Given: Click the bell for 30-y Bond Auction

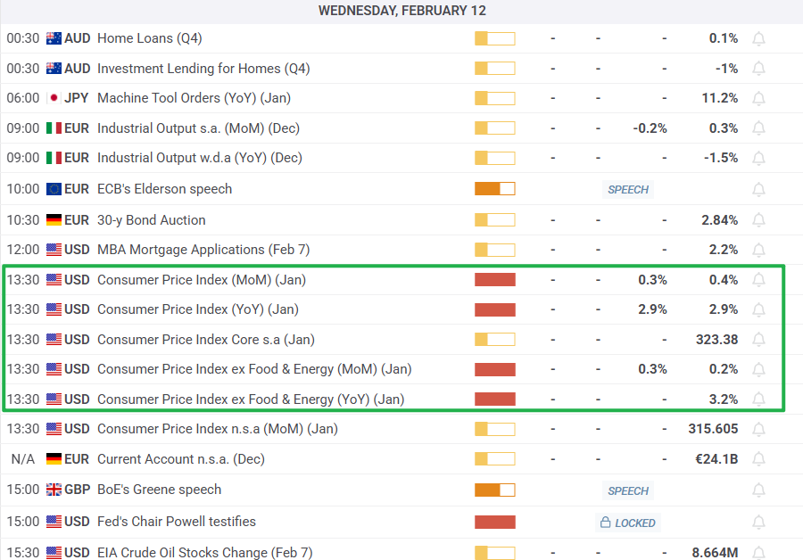Looking at the screenshot, I should coord(758,220).
